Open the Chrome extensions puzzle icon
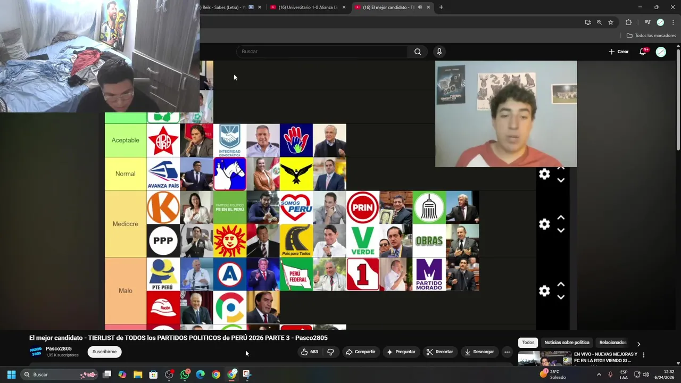The width and height of the screenshot is (681, 383). 628,22
